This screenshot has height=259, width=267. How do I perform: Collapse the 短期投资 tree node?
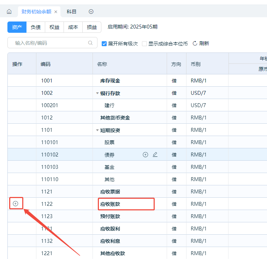point(97,130)
